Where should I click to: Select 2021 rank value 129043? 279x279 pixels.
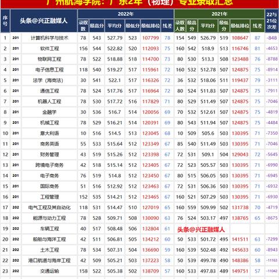[x=240, y=155]
